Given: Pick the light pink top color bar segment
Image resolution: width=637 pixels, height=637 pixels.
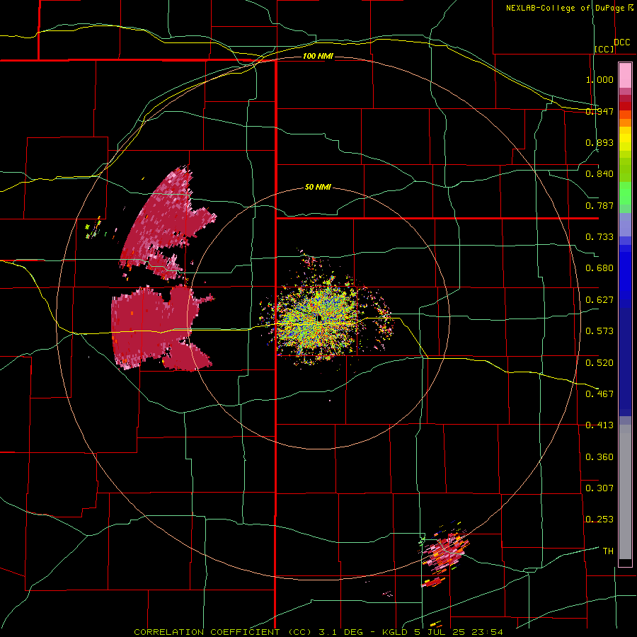Looking at the screenshot, I should pos(625,75).
